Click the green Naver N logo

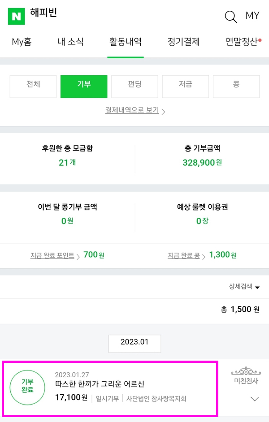16,17
